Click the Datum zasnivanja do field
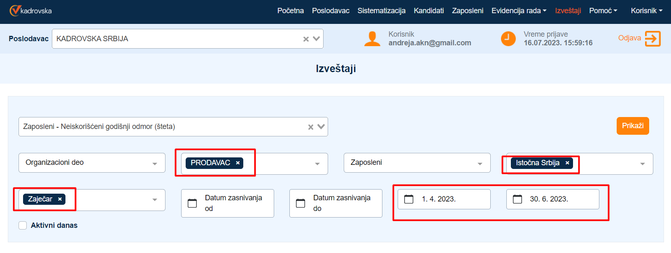Image resolution: width=671 pixels, height=253 pixels. click(x=342, y=203)
